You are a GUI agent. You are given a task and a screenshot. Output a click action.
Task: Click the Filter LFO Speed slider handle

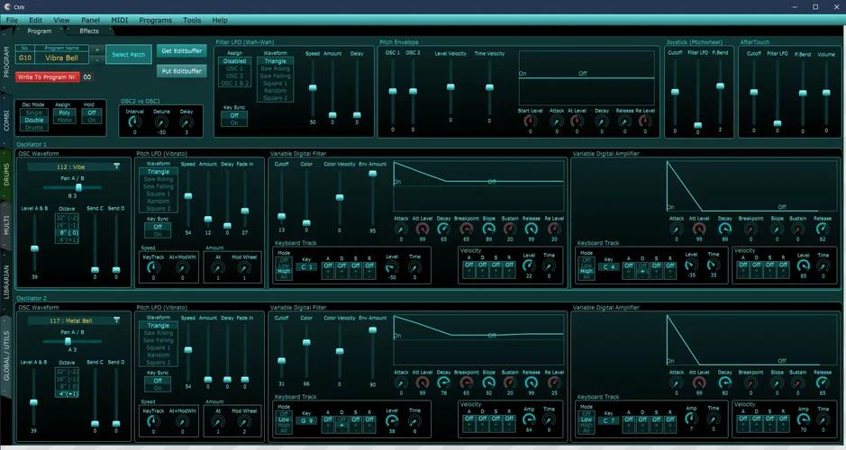pos(313,88)
